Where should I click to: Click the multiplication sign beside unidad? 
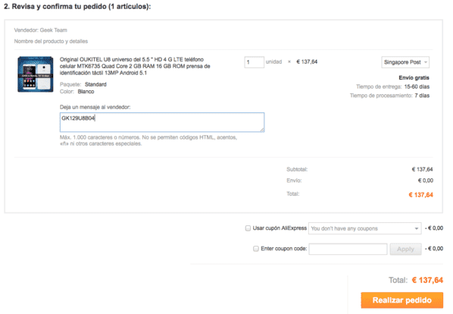pos(289,62)
